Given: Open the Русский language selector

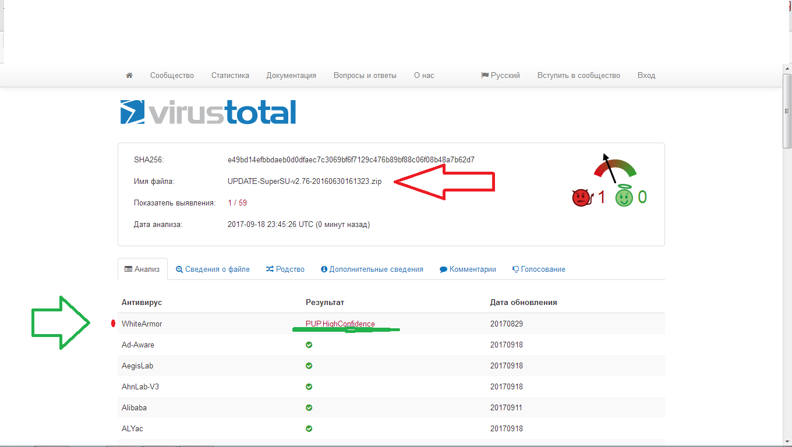Looking at the screenshot, I should (500, 76).
